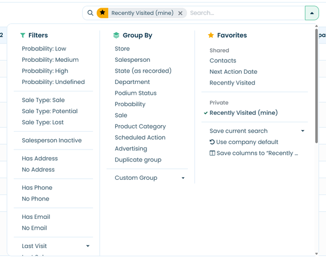Click the Filters funnel icon
Screen dimensions: 326x260
tap(23, 35)
